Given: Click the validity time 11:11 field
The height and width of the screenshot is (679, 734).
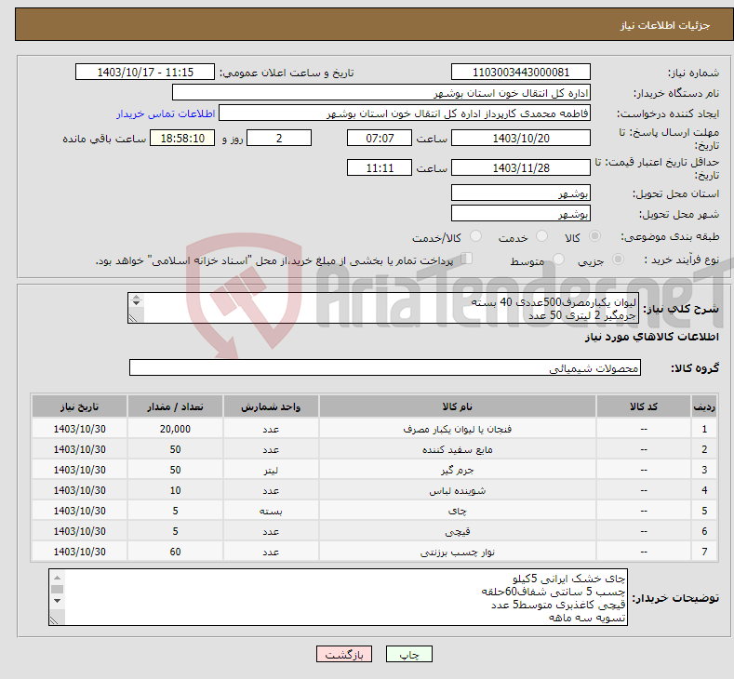Looking at the screenshot, I should (x=380, y=167).
